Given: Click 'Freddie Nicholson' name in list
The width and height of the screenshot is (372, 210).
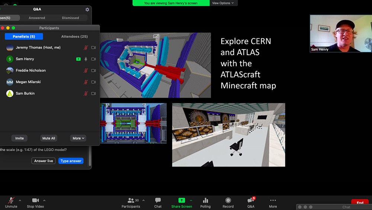Looking at the screenshot, I should click(x=31, y=70).
